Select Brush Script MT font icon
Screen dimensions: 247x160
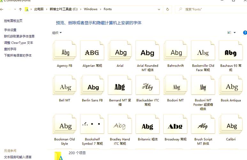(203, 124)
